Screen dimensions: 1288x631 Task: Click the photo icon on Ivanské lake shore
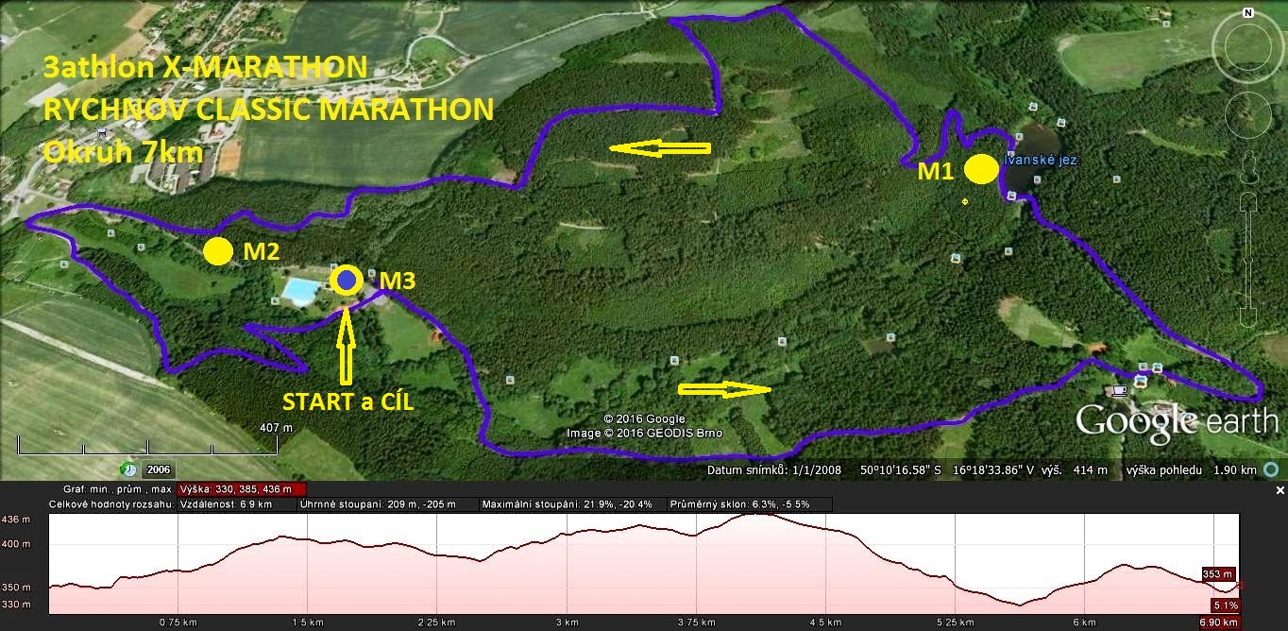click(1011, 196)
